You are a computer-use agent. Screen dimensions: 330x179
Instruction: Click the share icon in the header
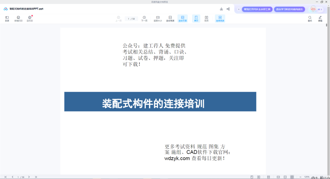click(228, 9)
